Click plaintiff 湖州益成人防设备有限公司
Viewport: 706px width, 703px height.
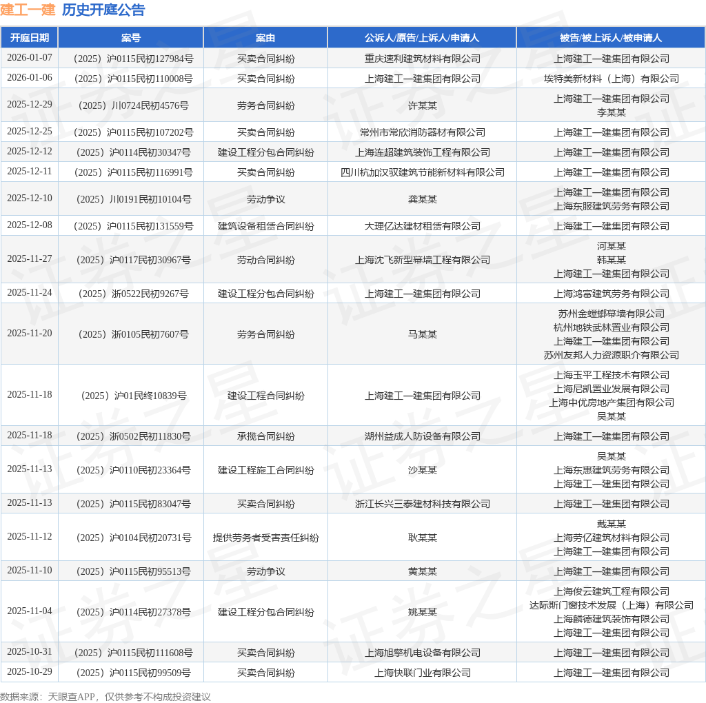423,436
